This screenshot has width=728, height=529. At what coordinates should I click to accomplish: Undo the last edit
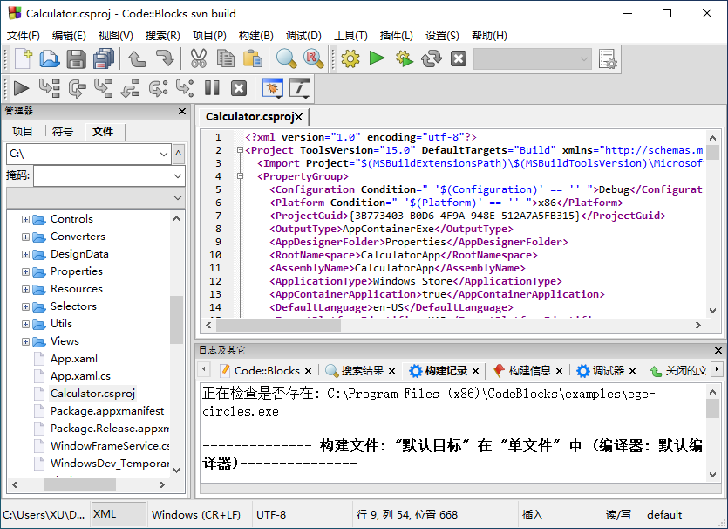(x=137, y=59)
